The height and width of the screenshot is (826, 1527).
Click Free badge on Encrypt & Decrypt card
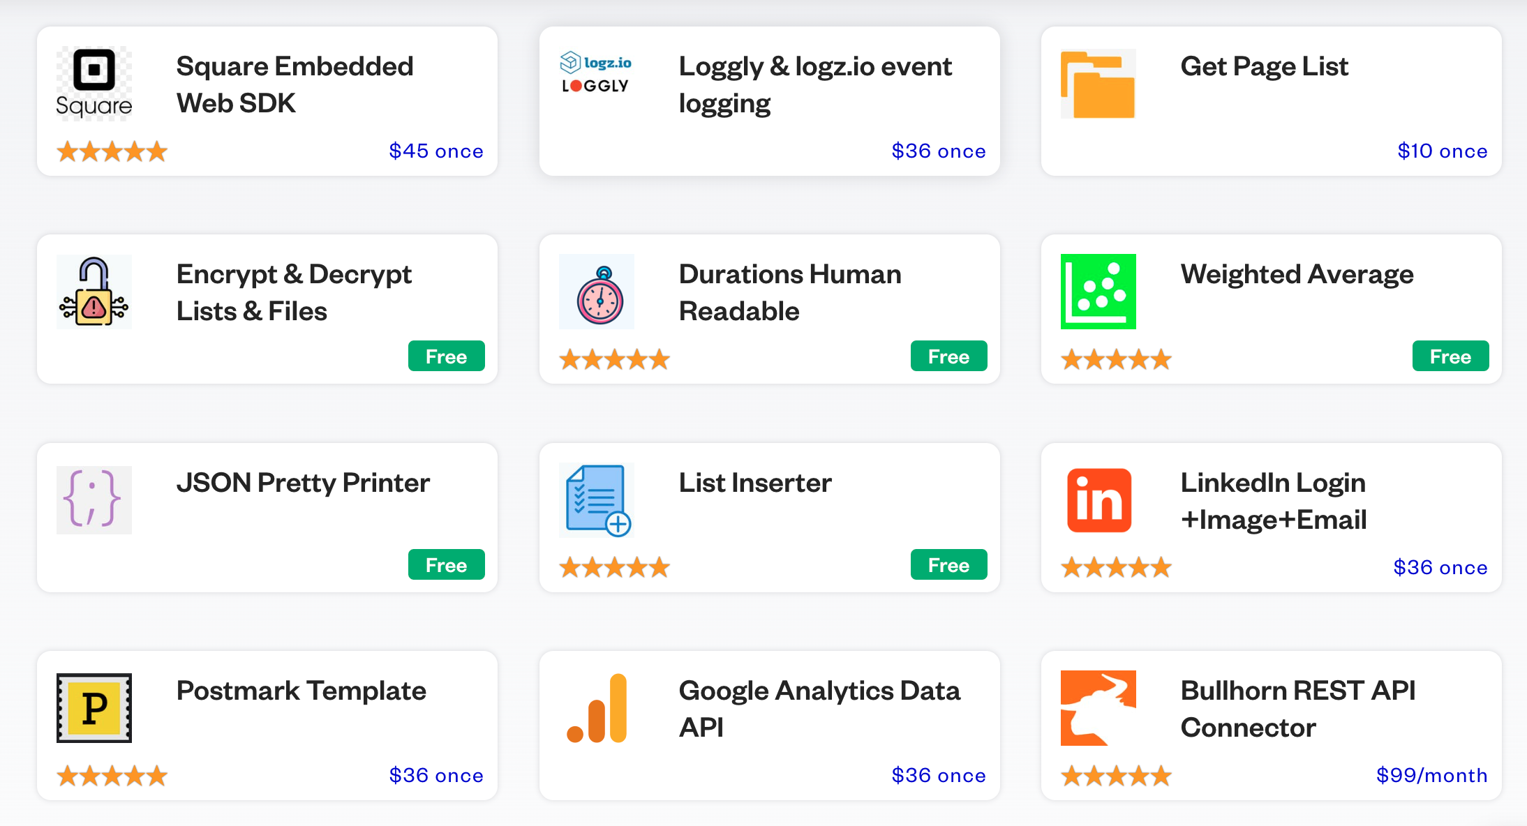(446, 356)
